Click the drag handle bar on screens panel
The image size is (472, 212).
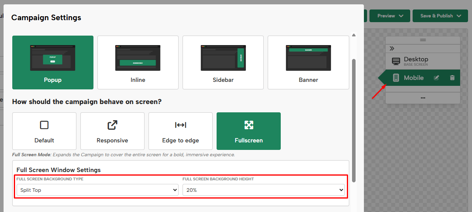click(423, 40)
